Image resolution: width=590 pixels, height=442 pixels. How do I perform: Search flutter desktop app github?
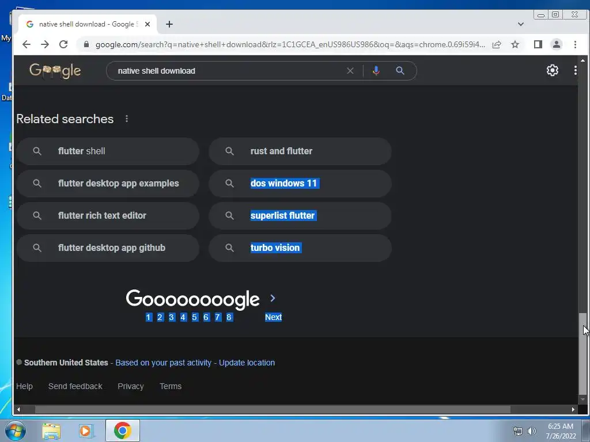(x=108, y=248)
